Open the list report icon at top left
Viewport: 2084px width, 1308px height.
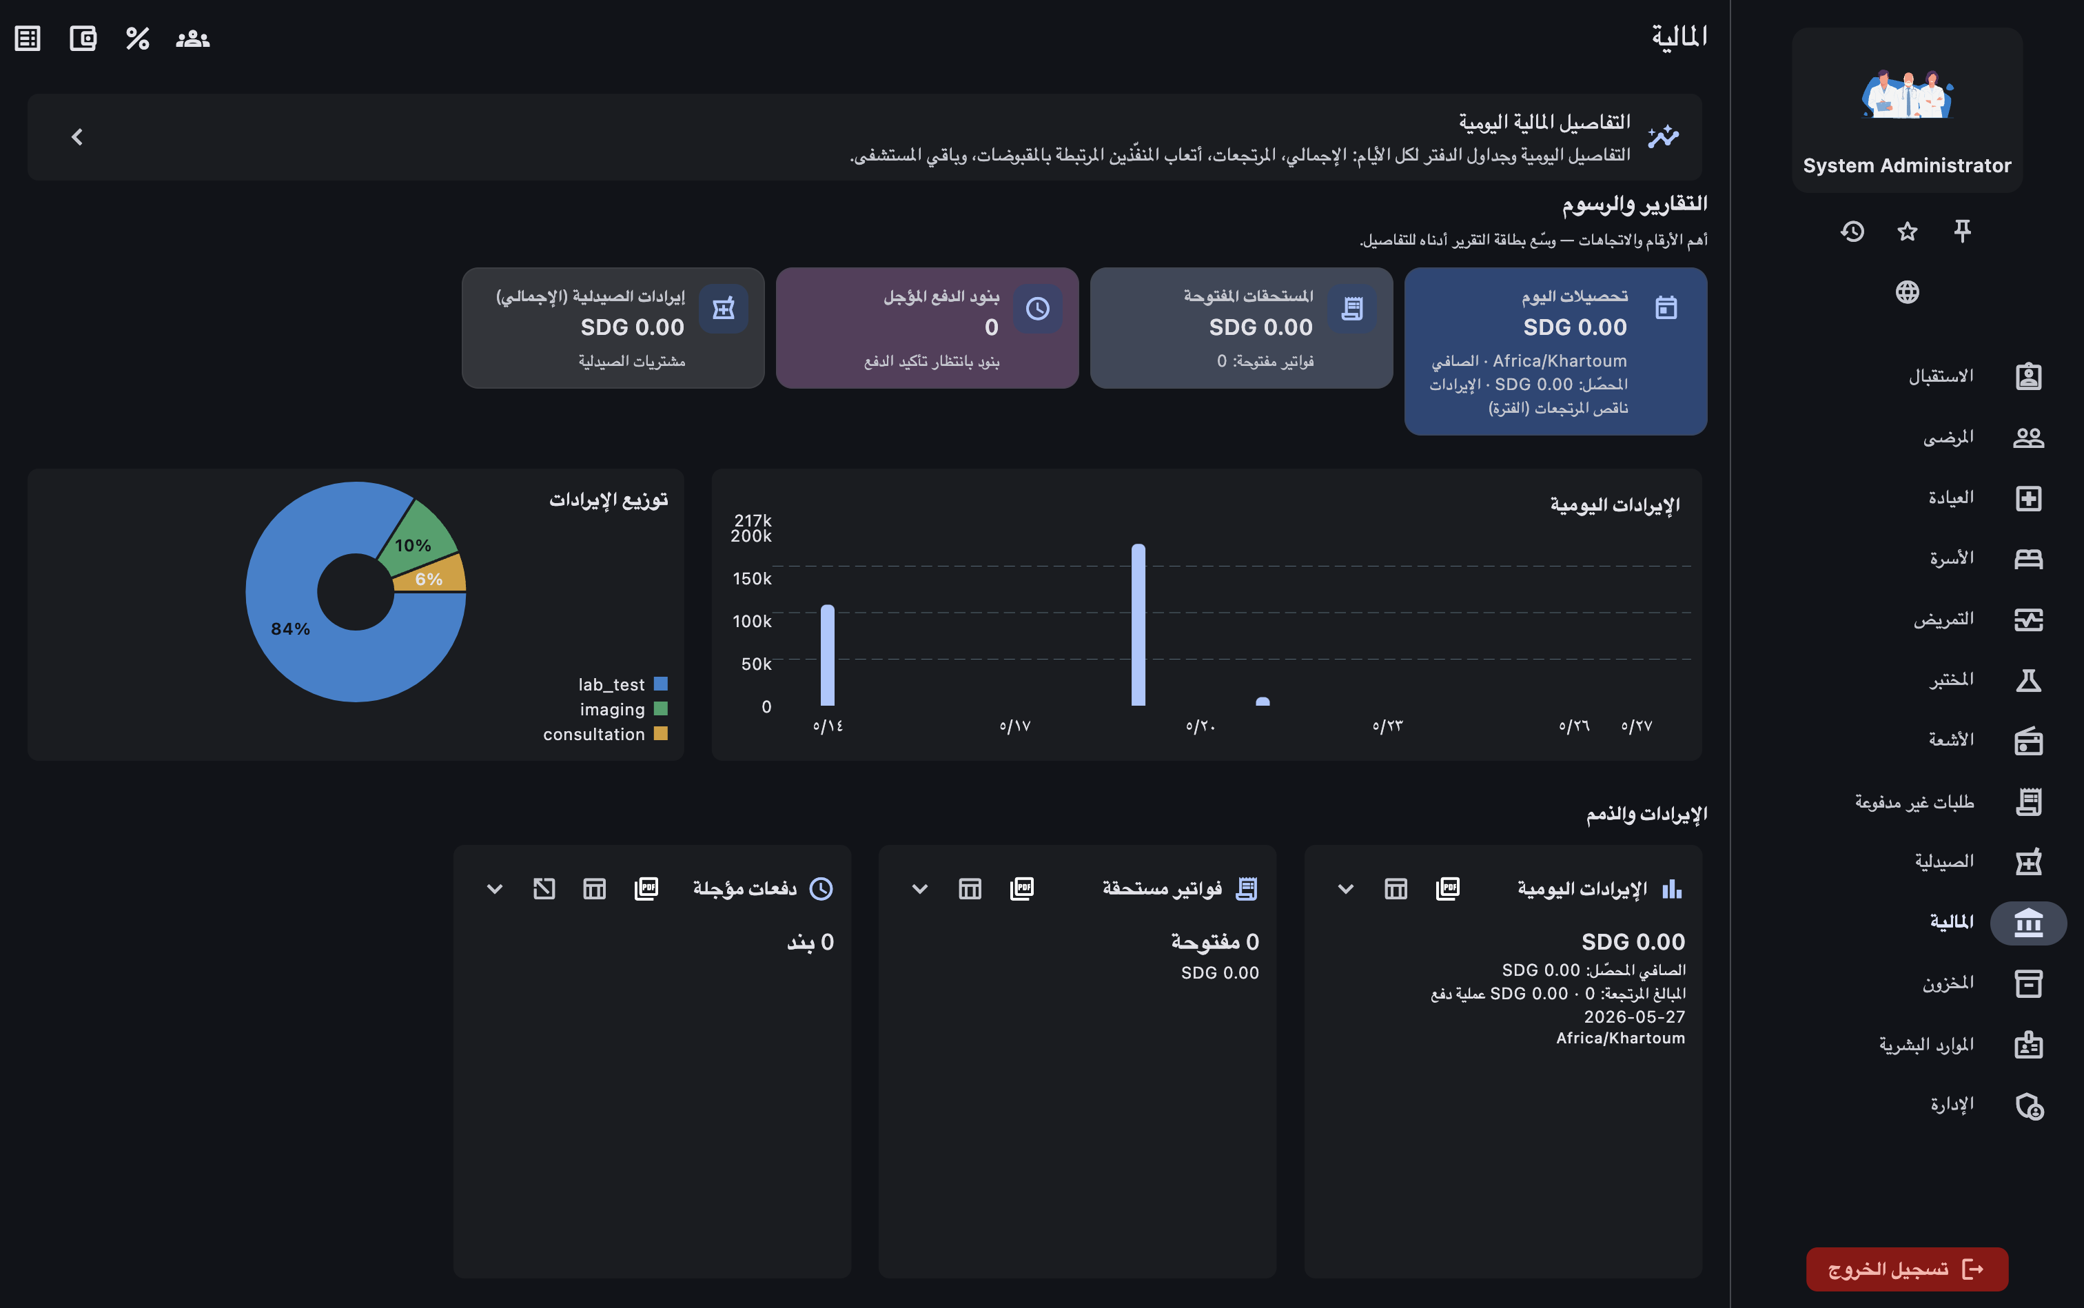[x=28, y=39]
